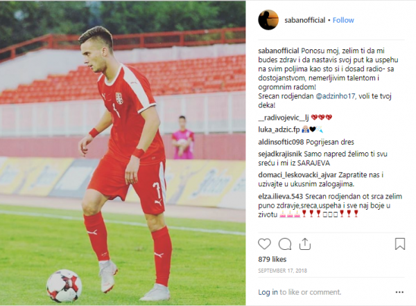416x306 pixels.
Task: Open sabanofficial username in header
Action: click(304, 20)
